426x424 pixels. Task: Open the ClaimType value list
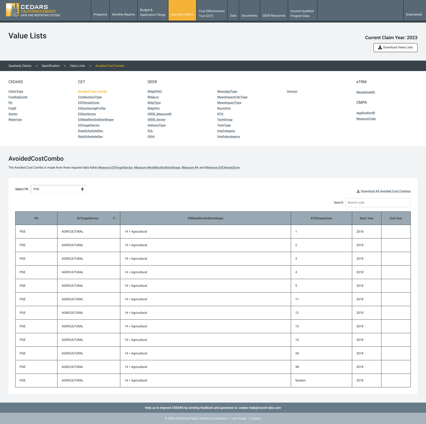(16, 91)
